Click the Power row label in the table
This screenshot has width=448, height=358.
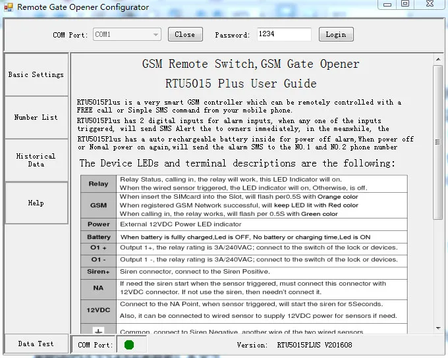(x=98, y=224)
